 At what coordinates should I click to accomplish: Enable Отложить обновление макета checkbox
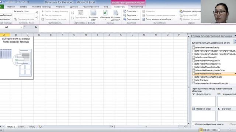193,124
